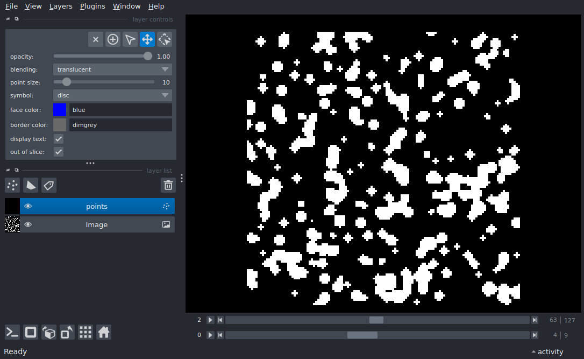Open the File menu
Screen dimensions: 584x359
pos(11,6)
